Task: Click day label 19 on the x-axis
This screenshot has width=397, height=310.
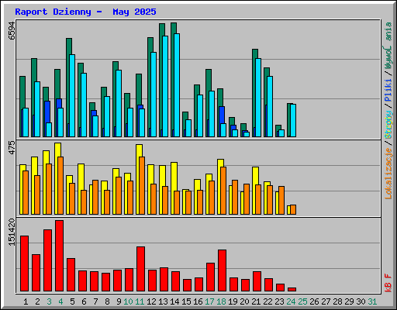Action: pyautogui.click(x=233, y=301)
